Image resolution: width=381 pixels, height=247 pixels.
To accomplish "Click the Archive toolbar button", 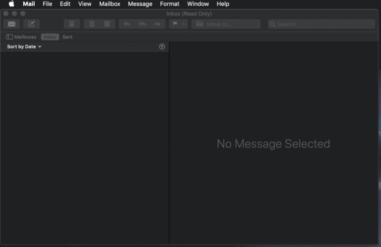I will pyautogui.click(x=72, y=24).
